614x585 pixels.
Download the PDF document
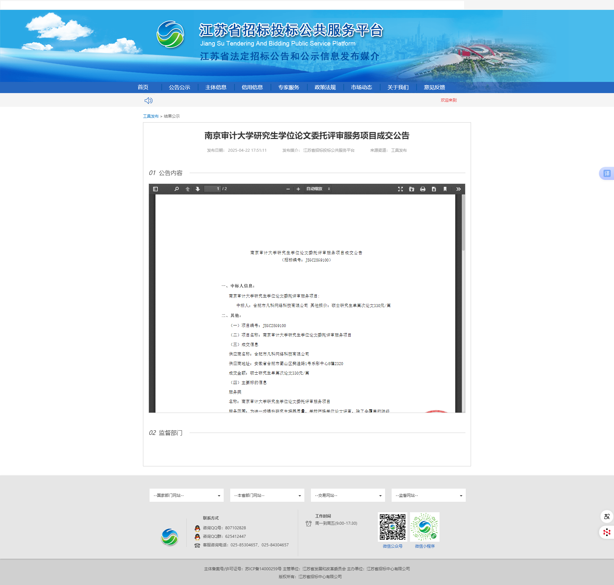click(434, 189)
